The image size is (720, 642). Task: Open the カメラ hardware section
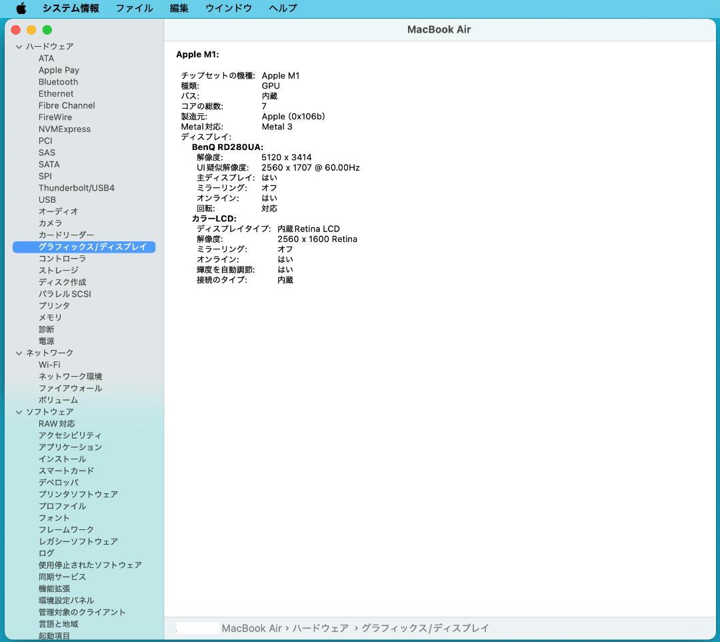click(50, 223)
